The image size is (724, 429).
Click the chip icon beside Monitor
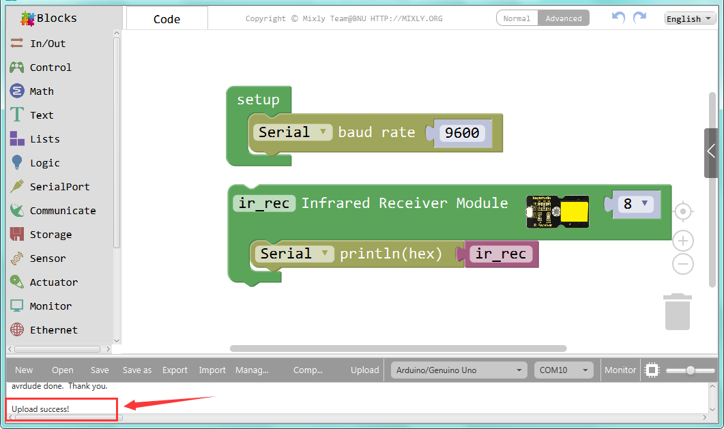(x=652, y=370)
